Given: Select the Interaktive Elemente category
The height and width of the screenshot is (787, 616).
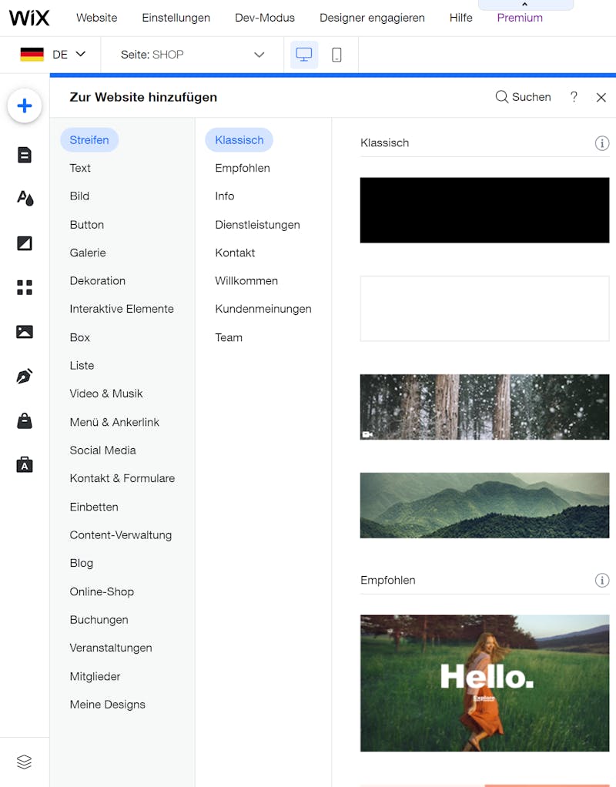Looking at the screenshot, I should pos(122,310).
